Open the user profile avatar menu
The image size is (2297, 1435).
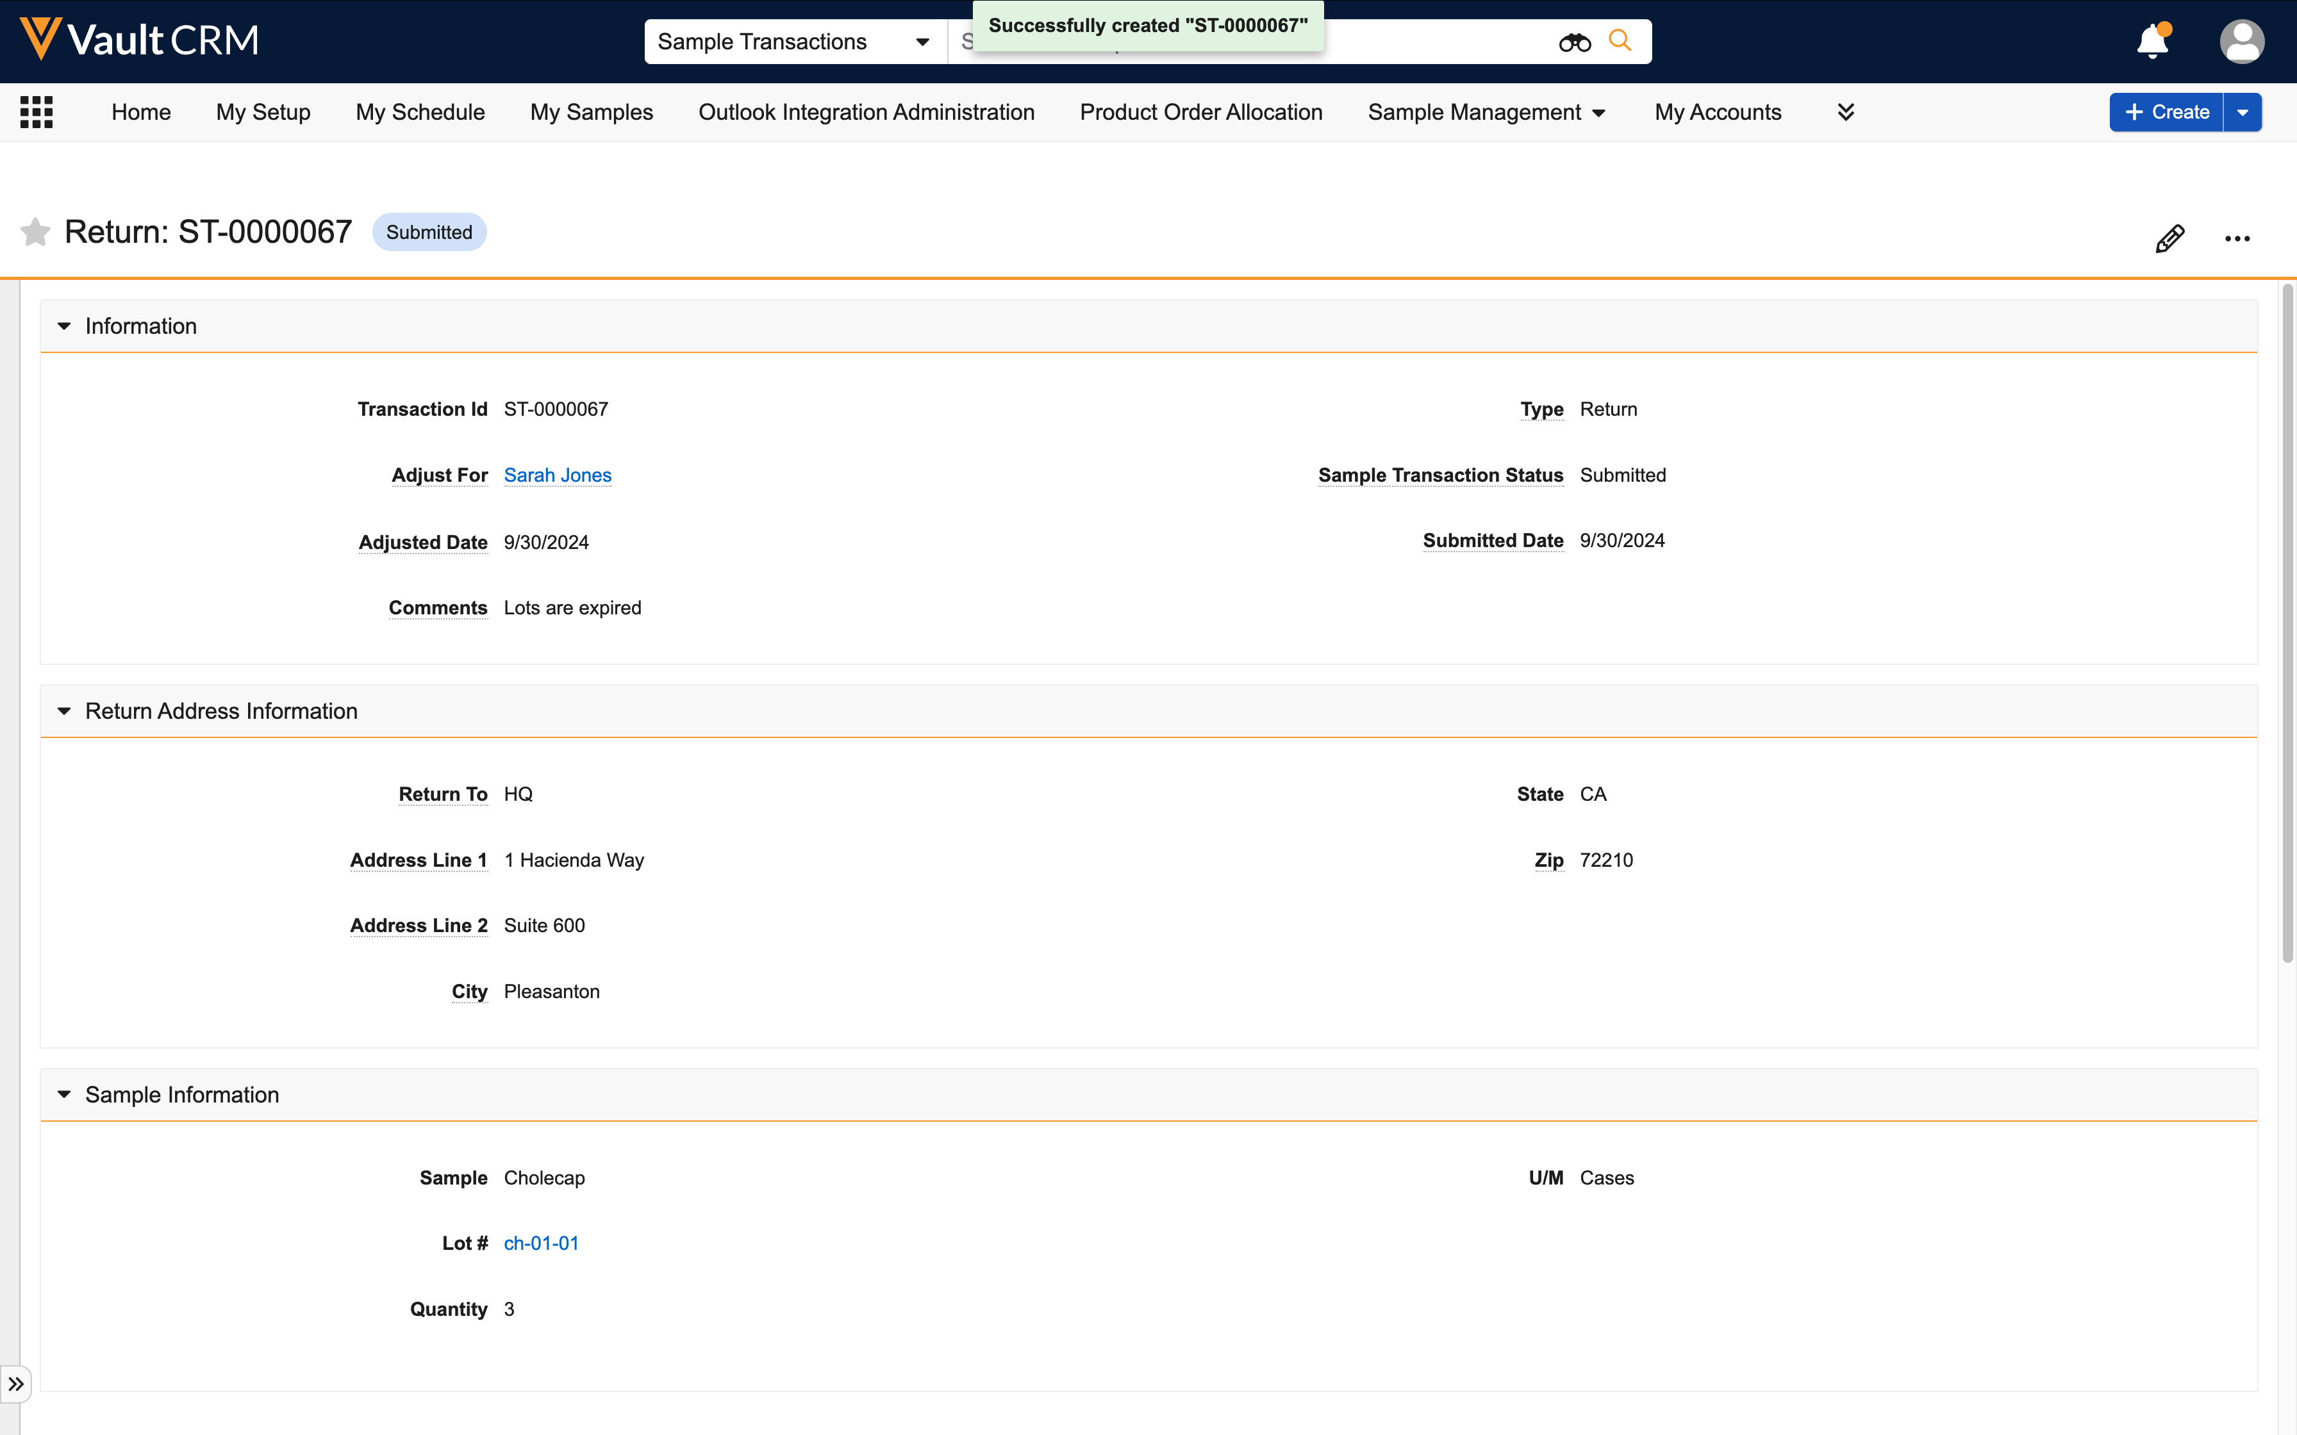click(x=2242, y=42)
